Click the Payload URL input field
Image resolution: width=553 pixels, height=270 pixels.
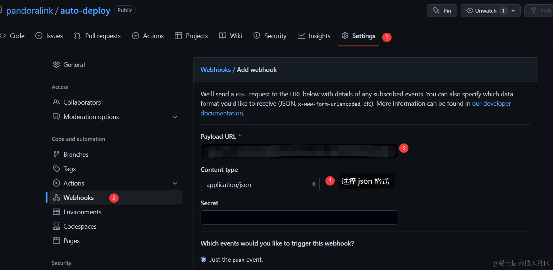(299, 151)
